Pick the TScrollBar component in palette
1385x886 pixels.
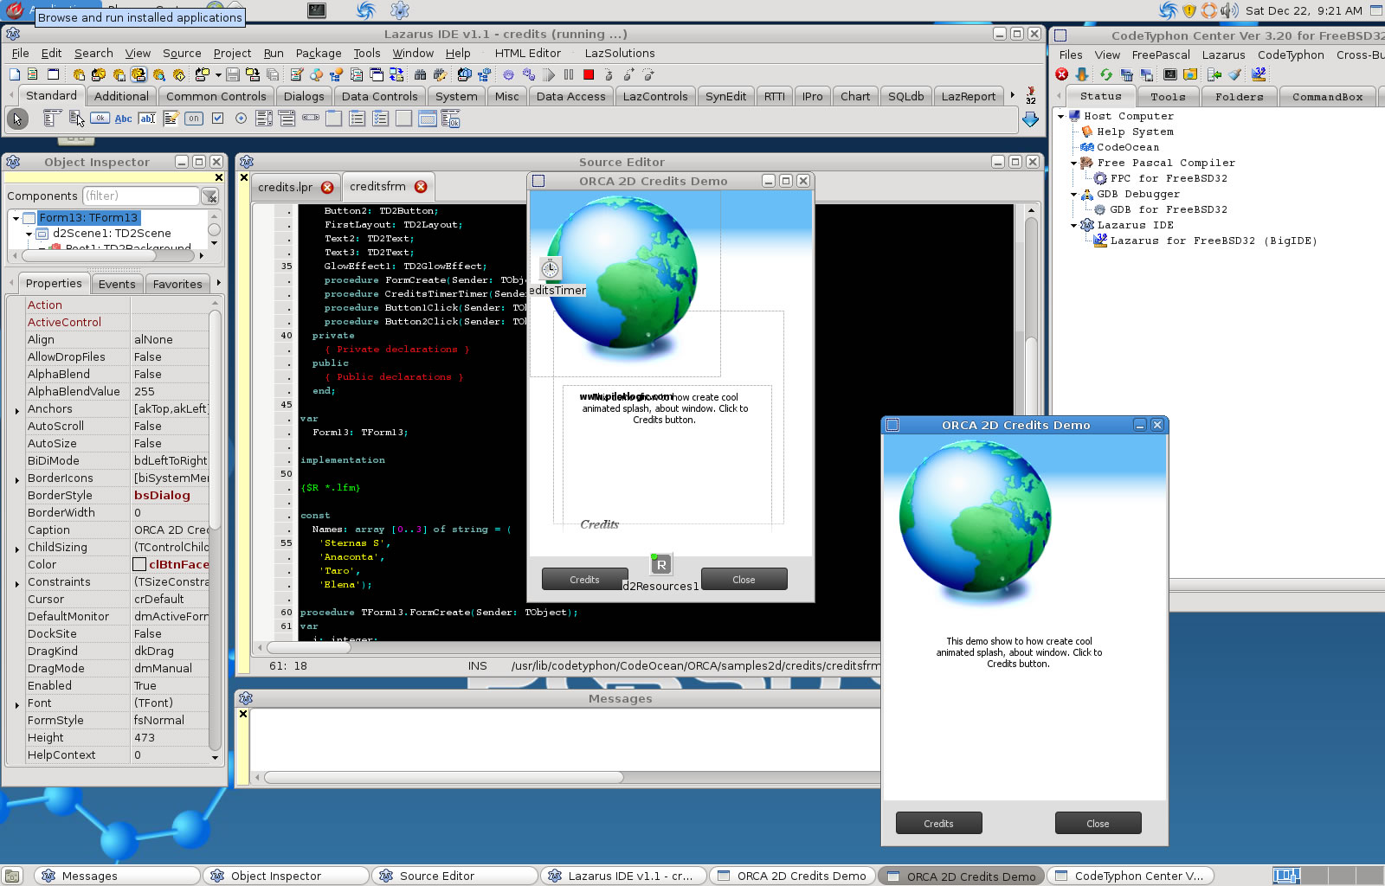311,119
